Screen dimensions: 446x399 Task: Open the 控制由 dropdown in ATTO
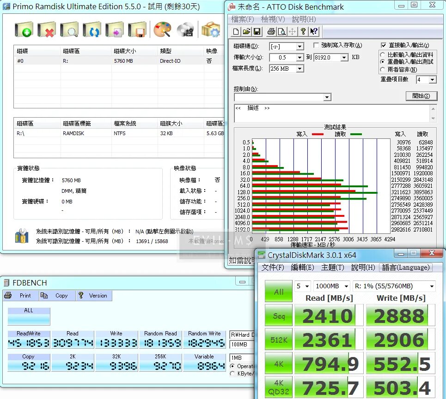[x=327, y=97]
